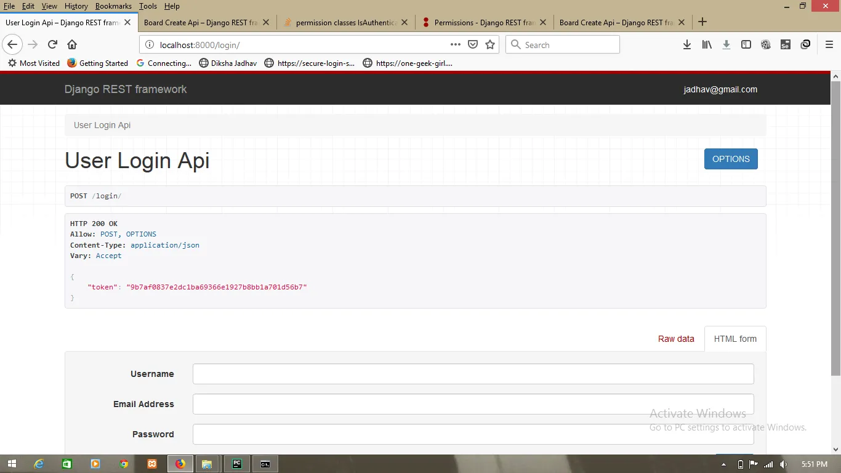Open the https://one-geek-girl.... bookmark
Image resolution: width=841 pixels, height=473 pixels.
click(408, 63)
